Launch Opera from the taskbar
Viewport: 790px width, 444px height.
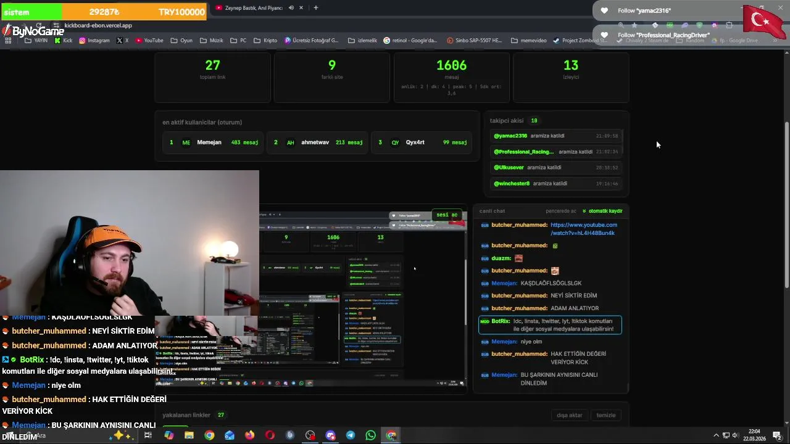270,435
